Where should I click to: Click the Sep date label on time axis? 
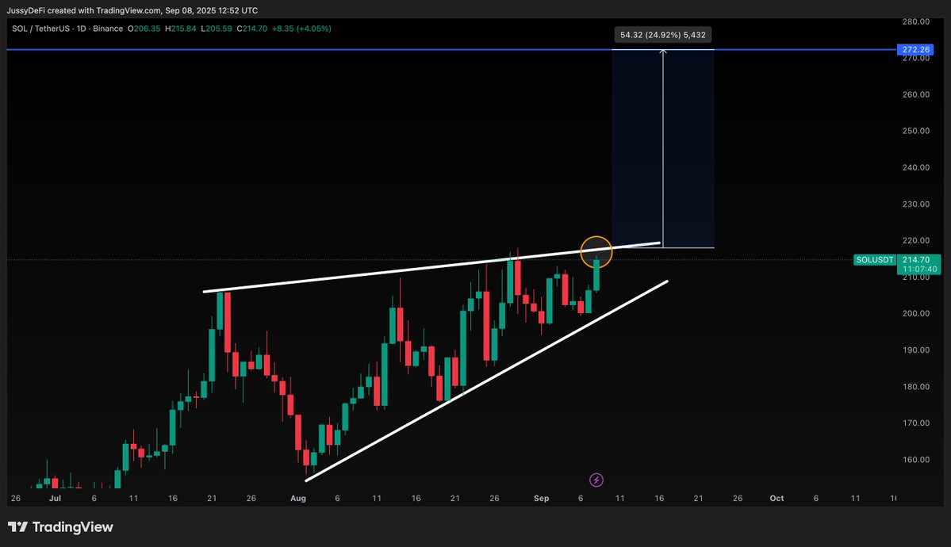click(541, 499)
